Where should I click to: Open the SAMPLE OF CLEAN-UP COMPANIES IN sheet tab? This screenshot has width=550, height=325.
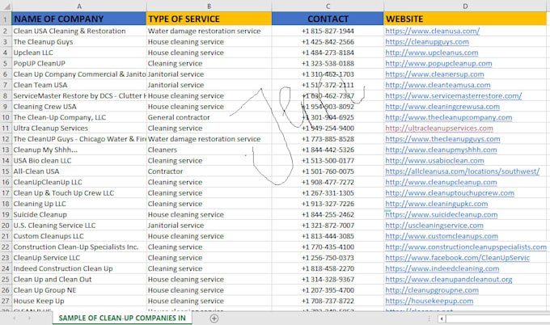tap(121, 318)
